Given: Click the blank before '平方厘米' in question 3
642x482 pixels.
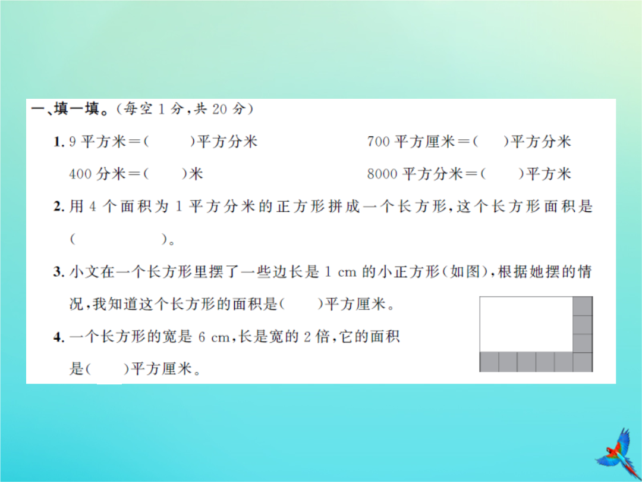Looking at the screenshot, I should (x=301, y=304).
